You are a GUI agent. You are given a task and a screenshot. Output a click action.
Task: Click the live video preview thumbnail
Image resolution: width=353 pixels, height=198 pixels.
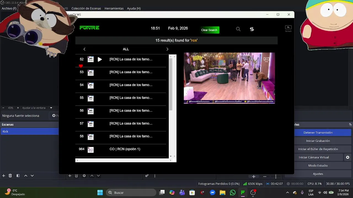(229, 78)
